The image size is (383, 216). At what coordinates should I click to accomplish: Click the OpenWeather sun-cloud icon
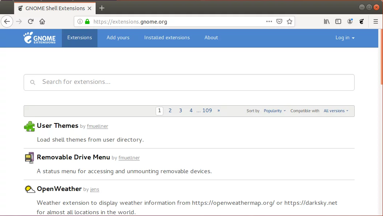30,189
